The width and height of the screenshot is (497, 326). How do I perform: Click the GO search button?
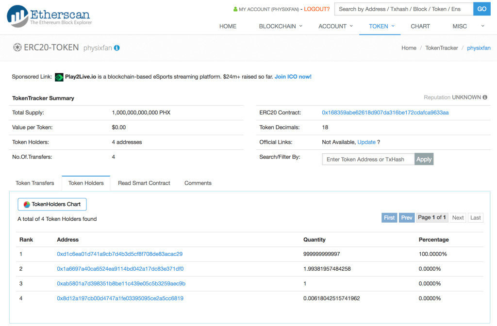click(482, 9)
